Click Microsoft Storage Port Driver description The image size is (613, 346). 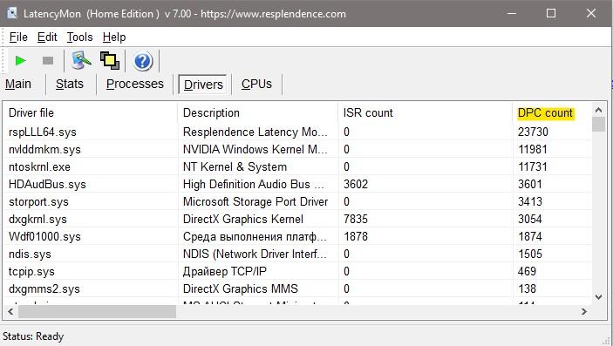click(255, 201)
